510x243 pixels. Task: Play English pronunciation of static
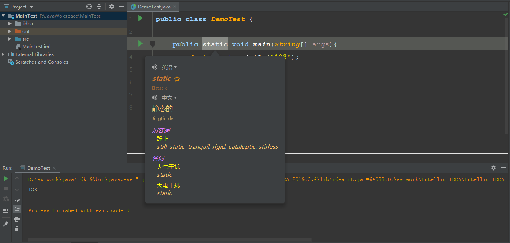(x=154, y=67)
